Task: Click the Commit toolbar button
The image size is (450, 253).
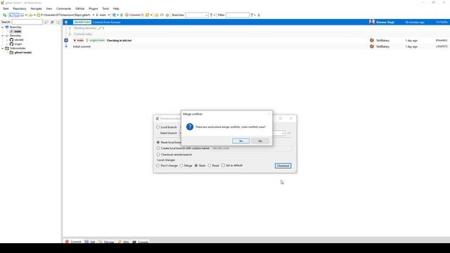Action: [x=134, y=15]
